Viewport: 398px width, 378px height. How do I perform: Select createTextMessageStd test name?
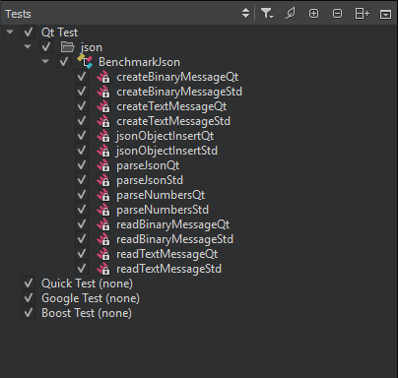click(x=173, y=121)
